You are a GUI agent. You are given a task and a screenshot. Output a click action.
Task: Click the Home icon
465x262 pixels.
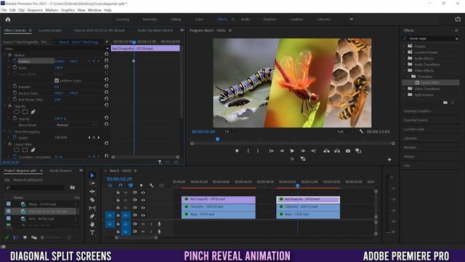pyautogui.click(x=8, y=20)
